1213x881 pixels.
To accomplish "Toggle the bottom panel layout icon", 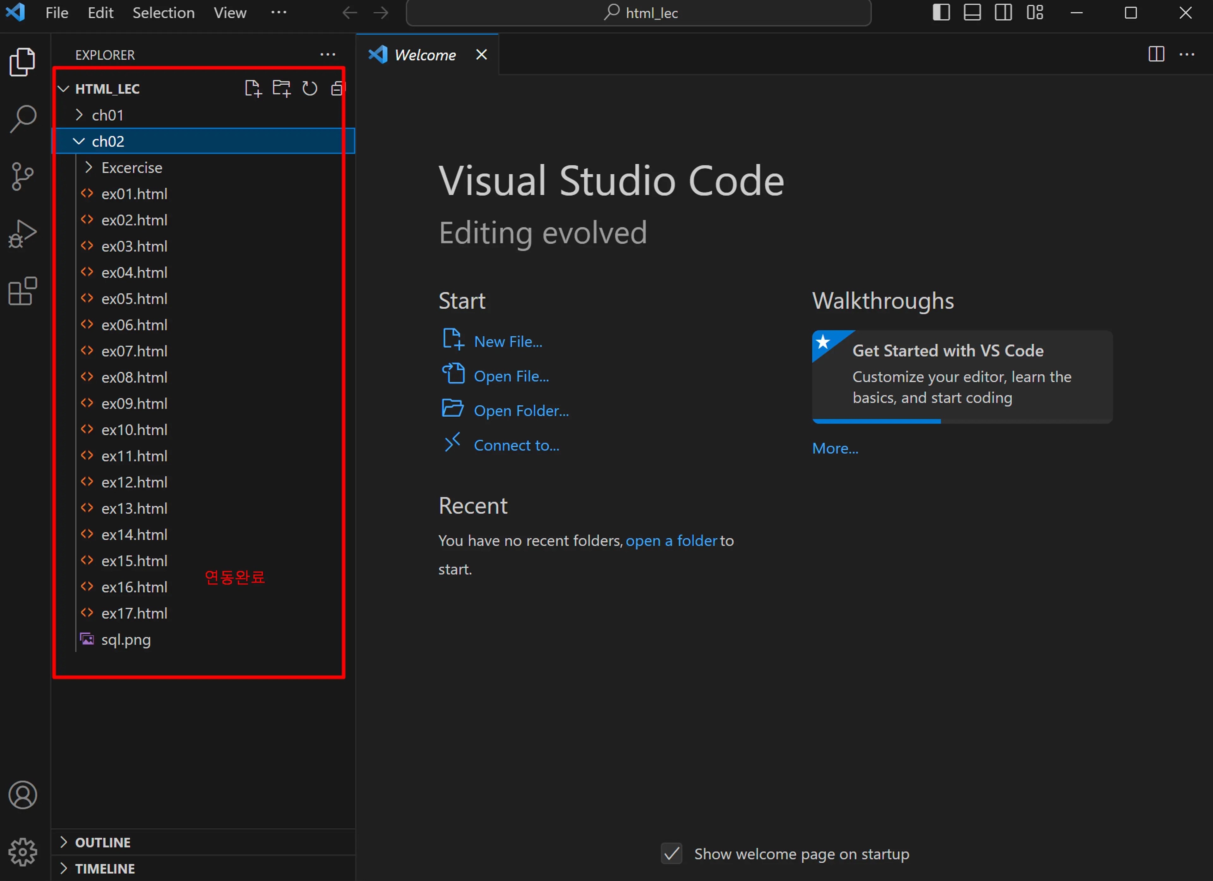I will pos(972,12).
